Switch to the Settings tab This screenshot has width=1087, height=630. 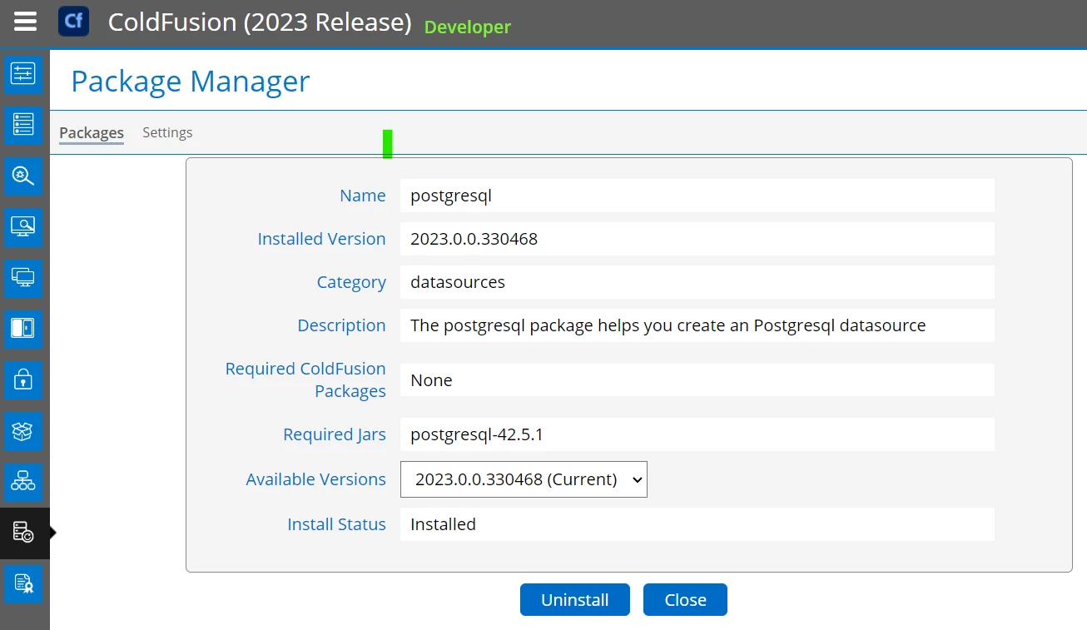[x=167, y=132]
